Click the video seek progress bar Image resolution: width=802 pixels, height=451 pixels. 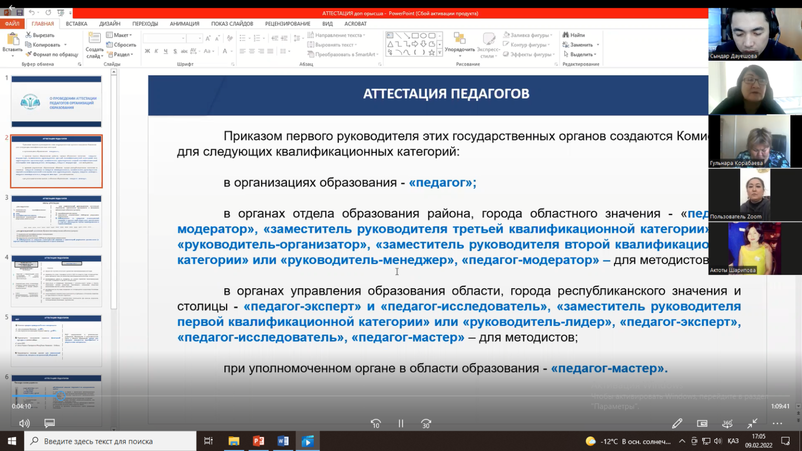coord(397,396)
